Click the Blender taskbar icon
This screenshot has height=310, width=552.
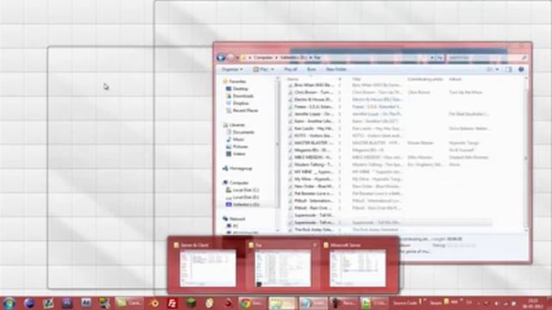coord(154,303)
